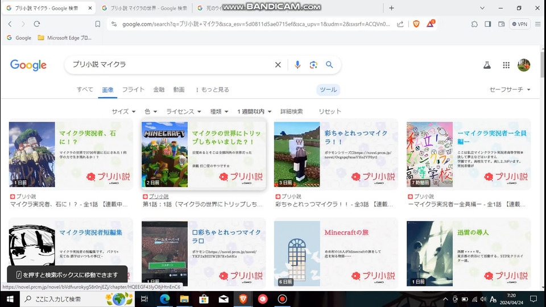Image resolution: width=546 pixels, height=307 pixels.
Task: Click into the search box text
Action: coord(171,64)
